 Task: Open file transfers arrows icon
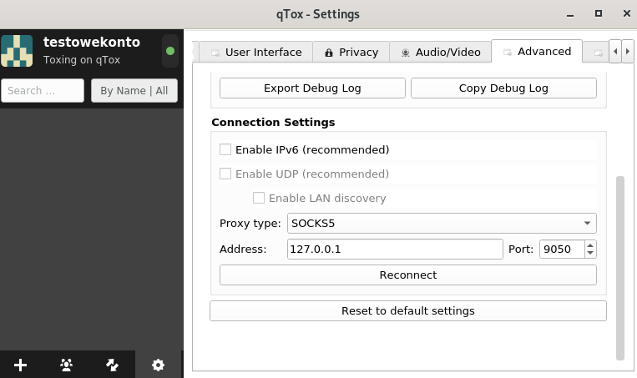tap(112, 365)
